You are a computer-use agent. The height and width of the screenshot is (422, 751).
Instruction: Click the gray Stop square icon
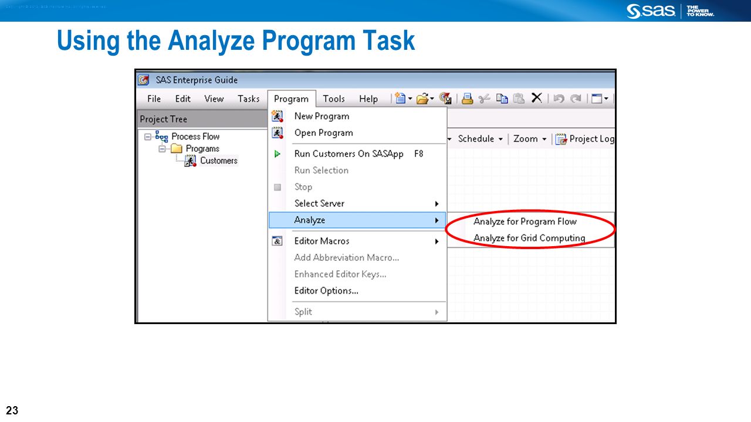(278, 187)
